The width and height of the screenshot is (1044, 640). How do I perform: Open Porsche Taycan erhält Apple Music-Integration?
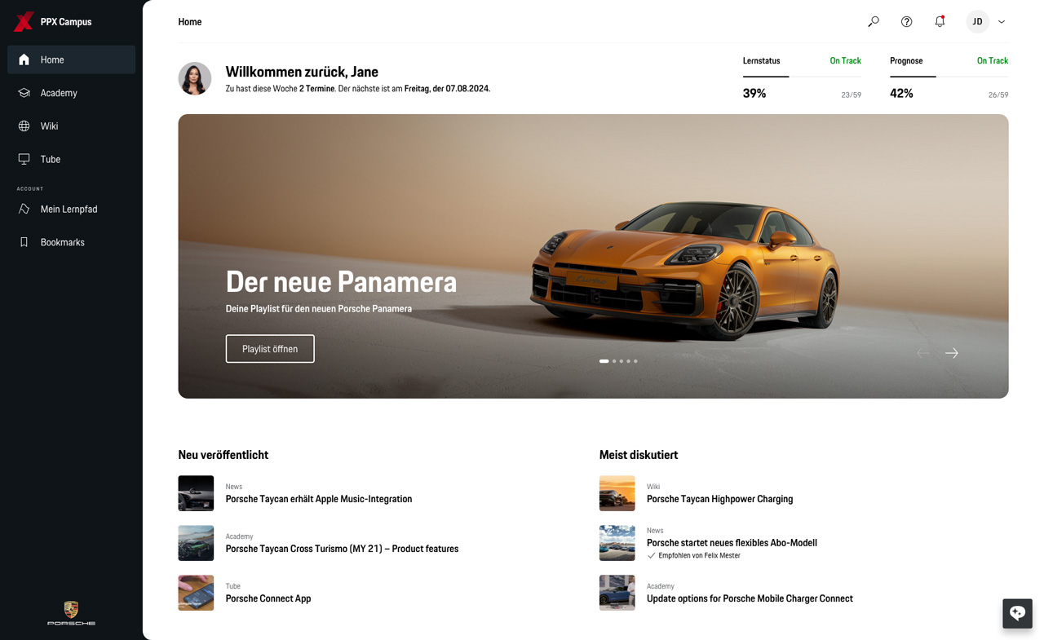[x=319, y=499]
